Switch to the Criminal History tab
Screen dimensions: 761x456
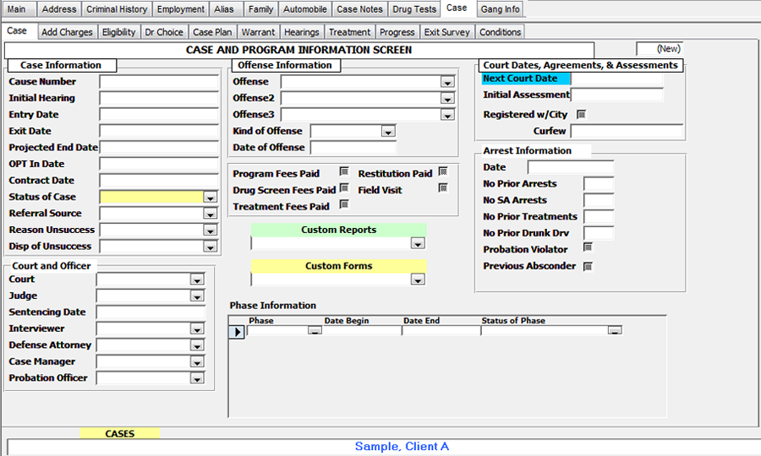(117, 9)
